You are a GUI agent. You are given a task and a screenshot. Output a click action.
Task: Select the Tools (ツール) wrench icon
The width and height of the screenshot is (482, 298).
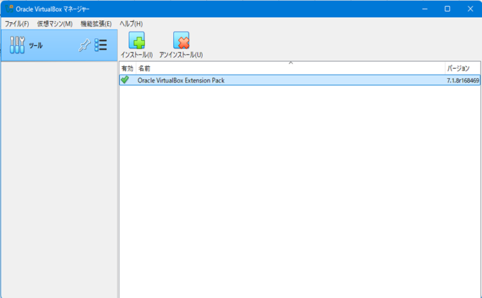(17, 45)
